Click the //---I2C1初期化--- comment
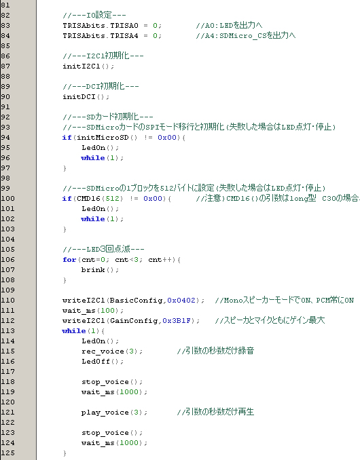 103,56
